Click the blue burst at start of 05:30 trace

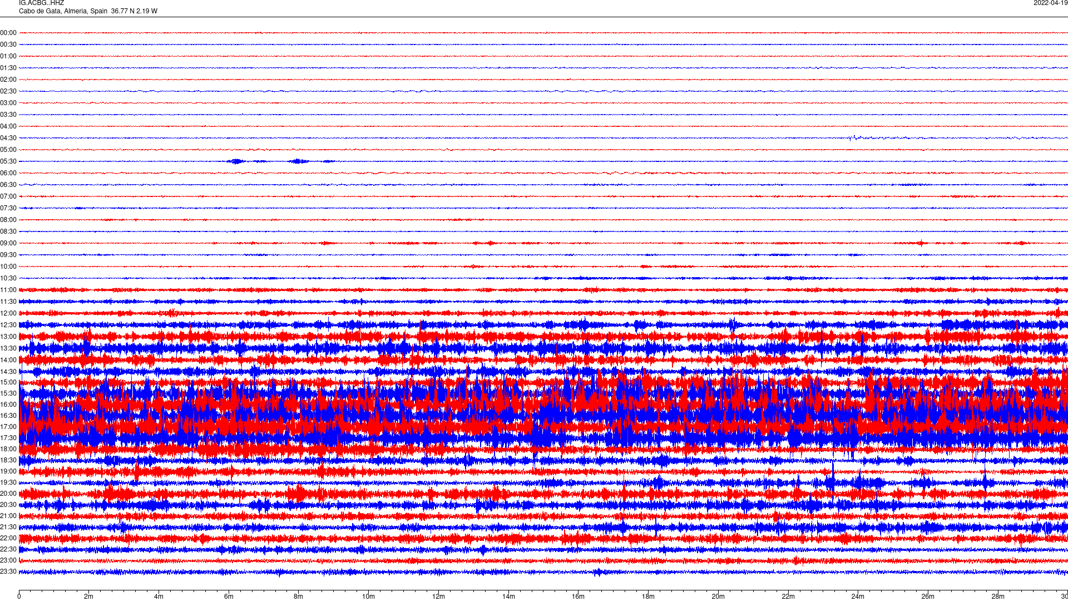[236, 161]
